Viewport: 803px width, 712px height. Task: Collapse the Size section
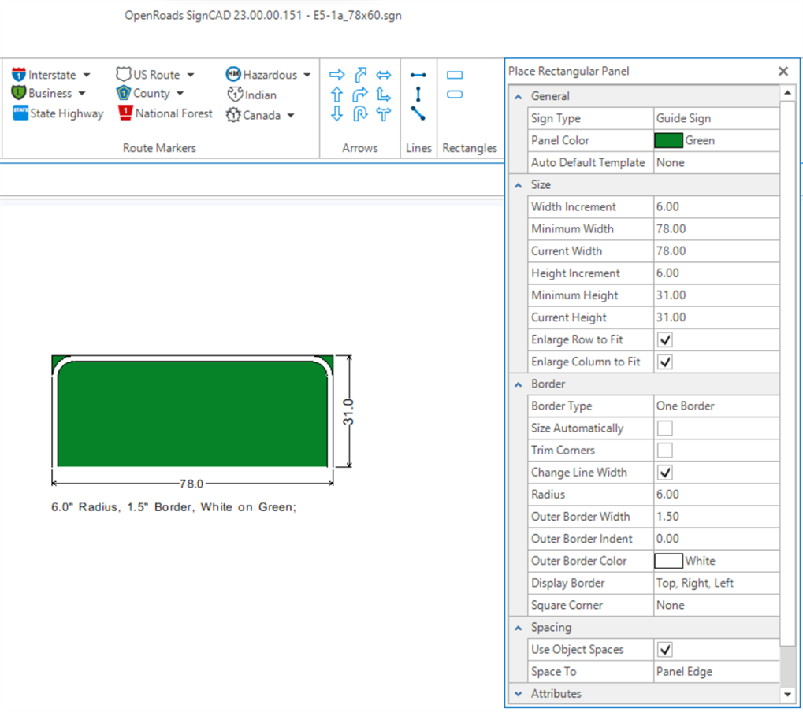[x=519, y=185]
